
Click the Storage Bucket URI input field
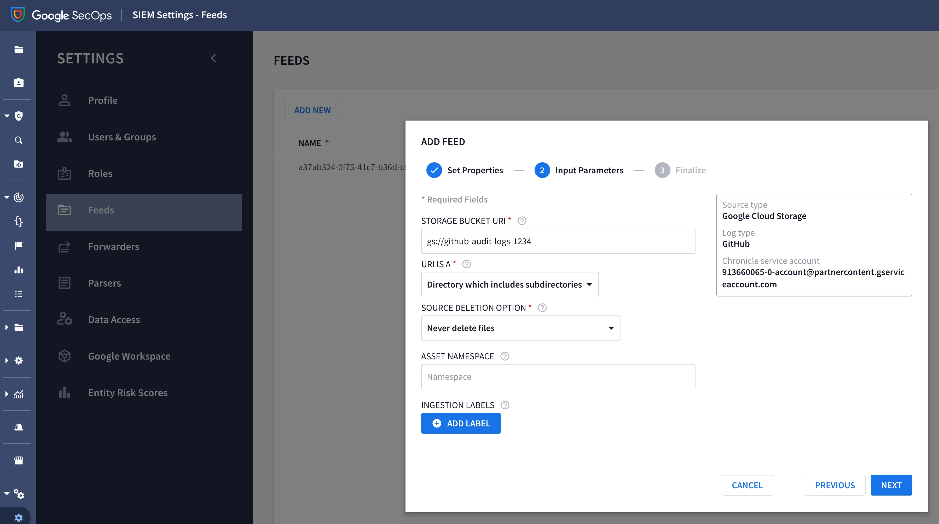(x=558, y=241)
